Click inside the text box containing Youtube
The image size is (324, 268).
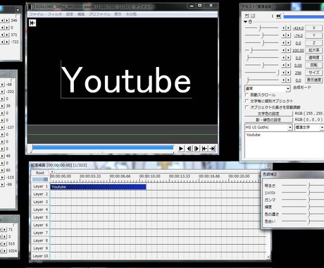(x=284, y=145)
